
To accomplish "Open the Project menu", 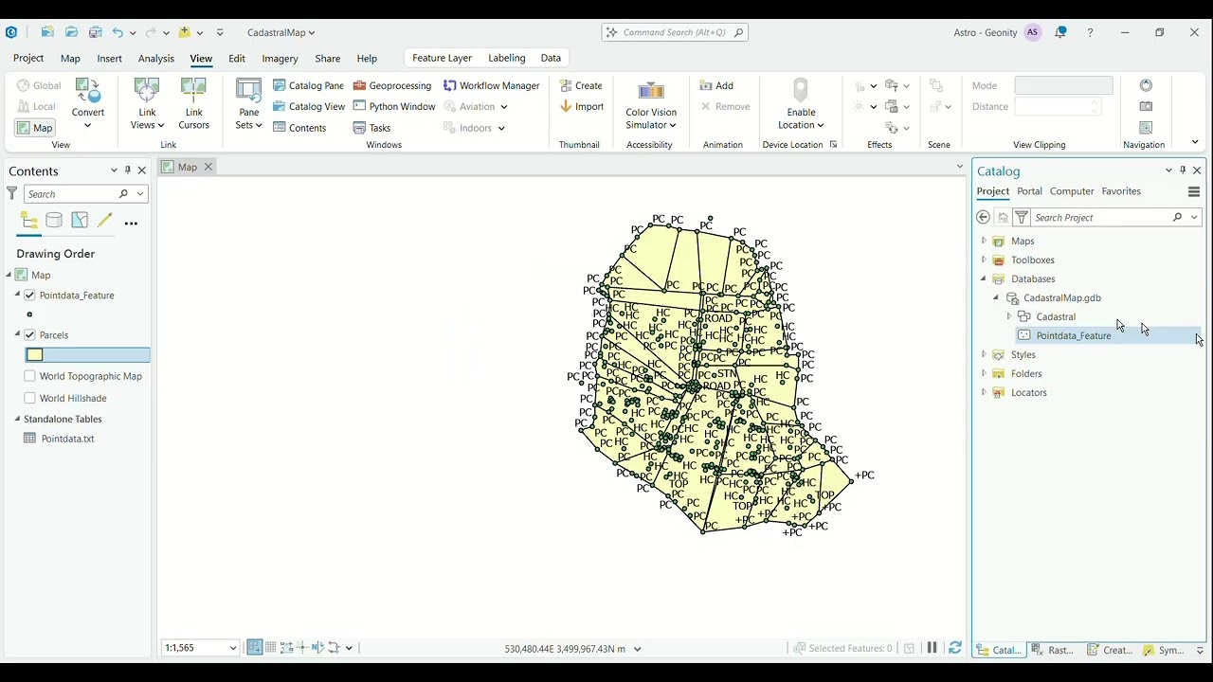I will pyautogui.click(x=28, y=58).
